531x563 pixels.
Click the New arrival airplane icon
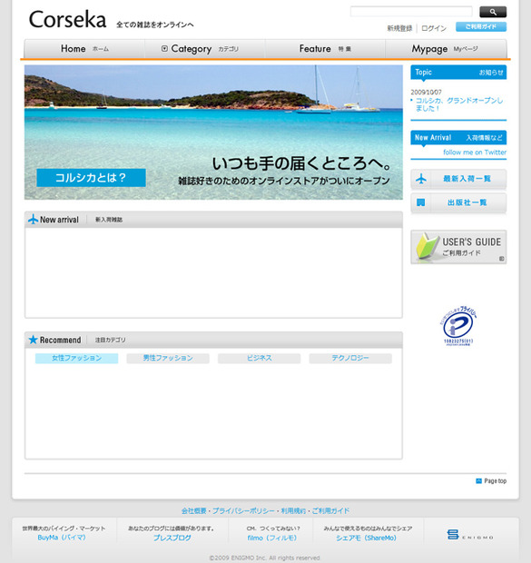click(x=33, y=219)
